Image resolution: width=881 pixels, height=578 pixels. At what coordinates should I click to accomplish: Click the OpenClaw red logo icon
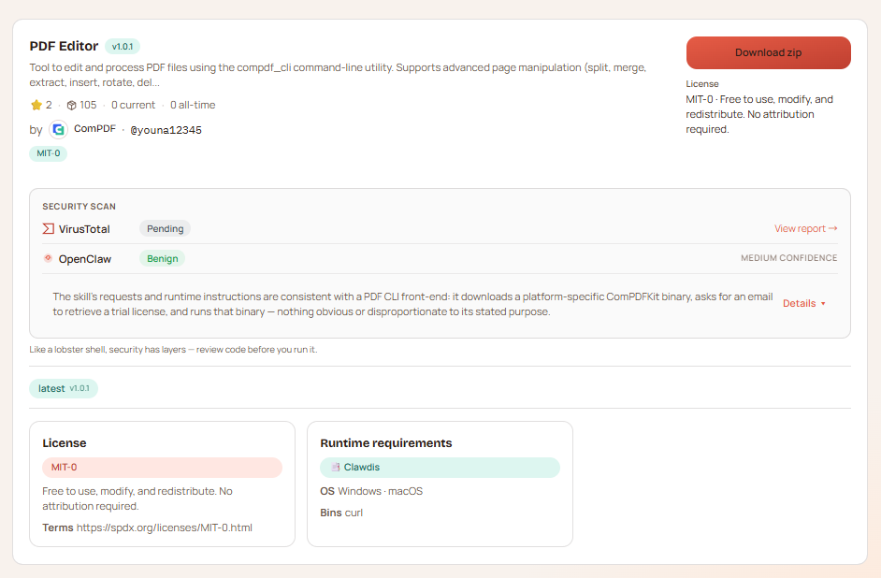[49, 258]
